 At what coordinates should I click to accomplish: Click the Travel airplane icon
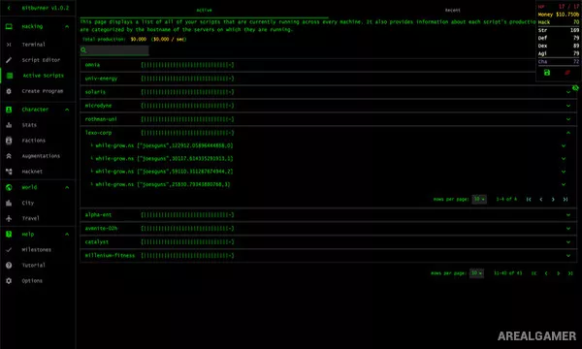(x=9, y=218)
